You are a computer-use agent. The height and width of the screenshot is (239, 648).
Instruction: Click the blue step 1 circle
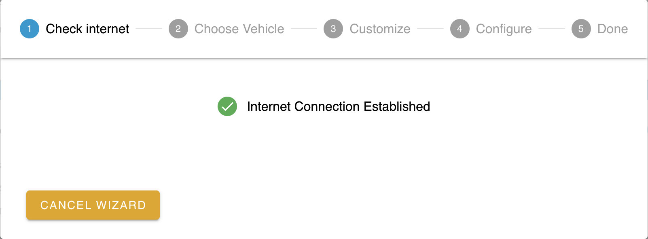[x=30, y=29]
